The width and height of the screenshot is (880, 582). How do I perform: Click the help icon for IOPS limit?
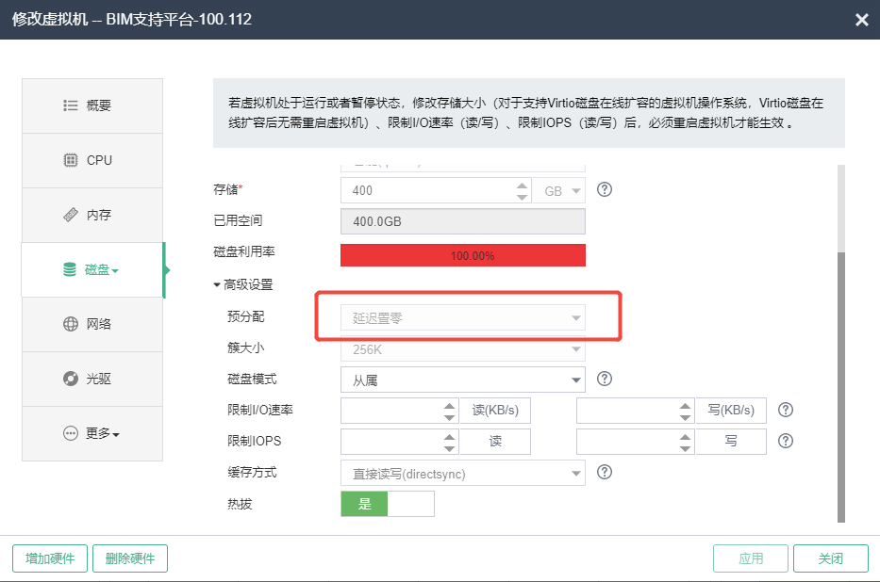point(785,441)
